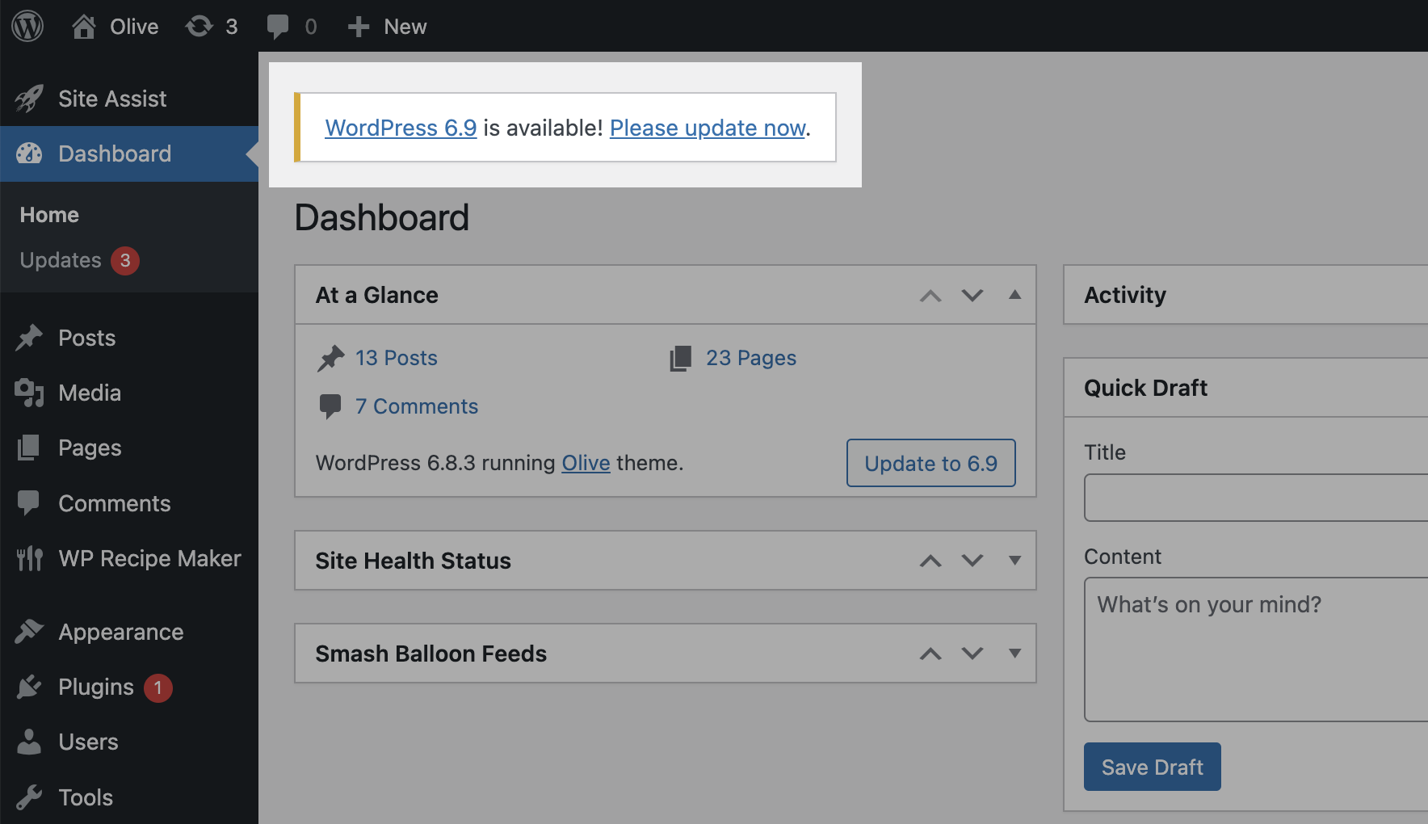The height and width of the screenshot is (824, 1428).
Task: Open the Olive theme link
Action: point(586,463)
